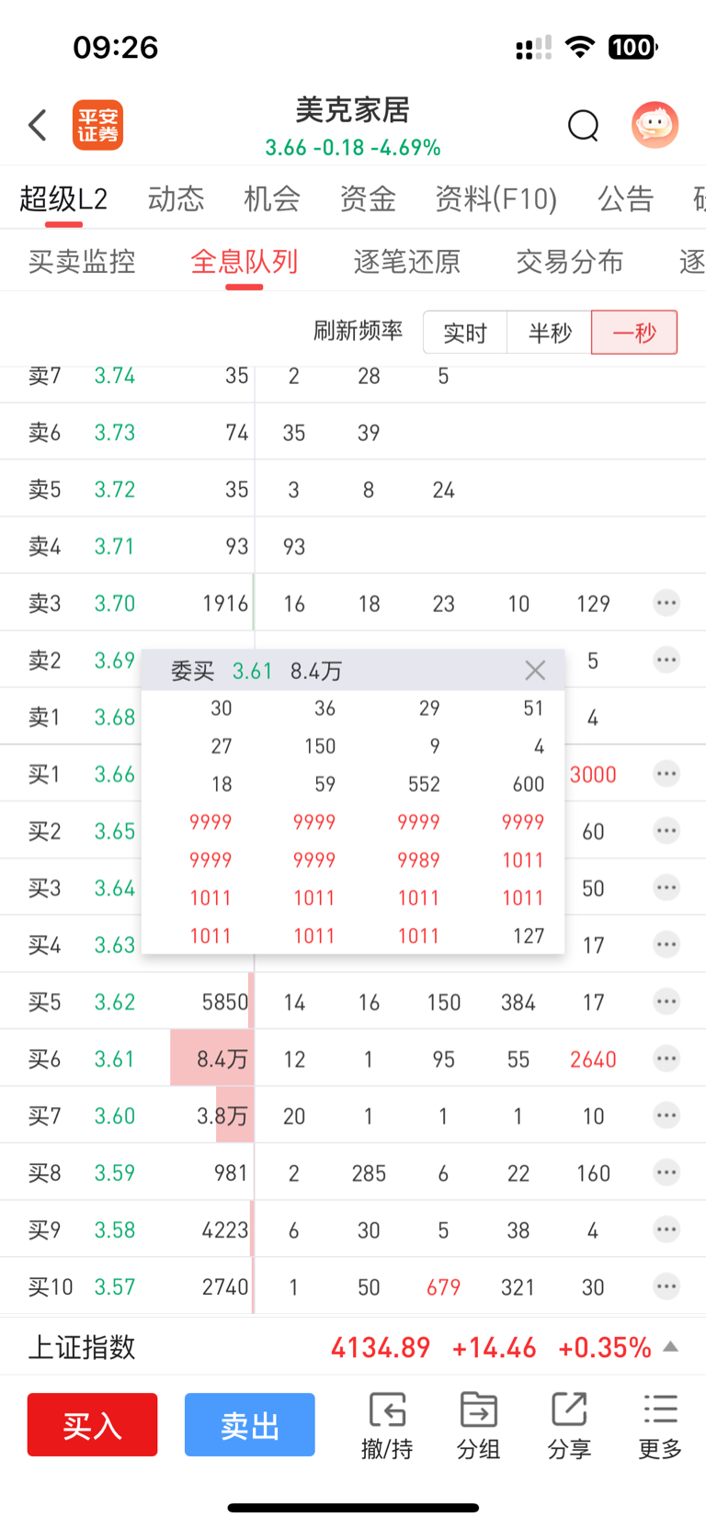
Task: Tap the 买7 3.60 price row
Action: [115, 1115]
